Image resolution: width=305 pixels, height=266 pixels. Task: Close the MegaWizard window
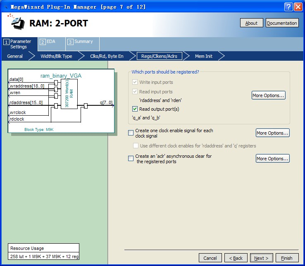(x=298, y=7)
